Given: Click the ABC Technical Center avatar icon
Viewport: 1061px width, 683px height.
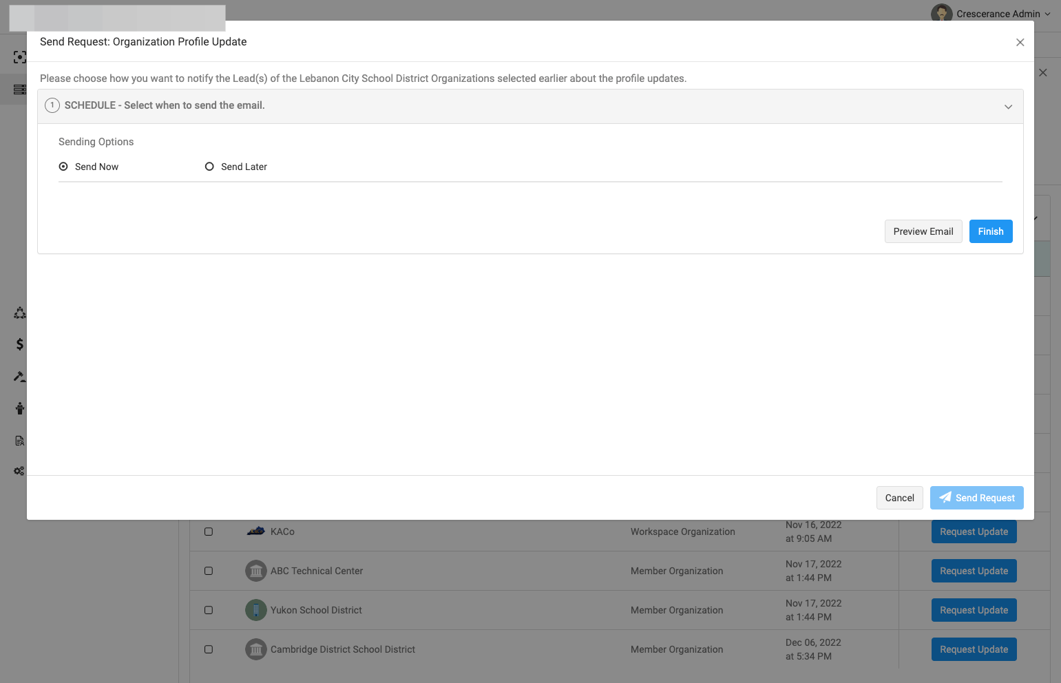Looking at the screenshot, I should tap(256, 571).
